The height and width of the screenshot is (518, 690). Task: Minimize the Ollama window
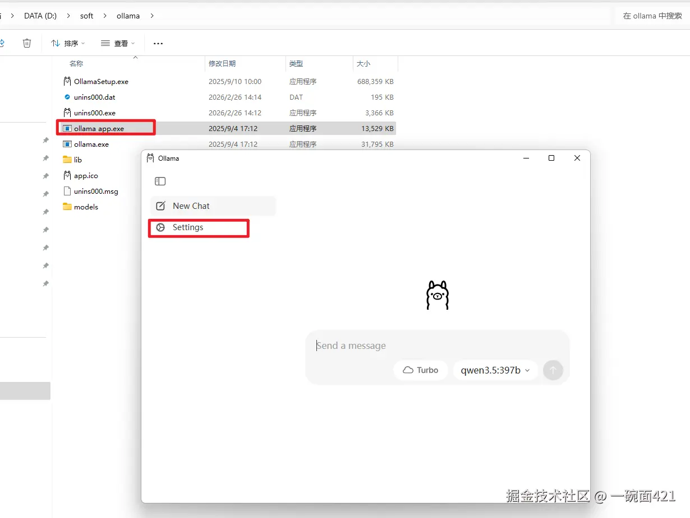[526, 158]
